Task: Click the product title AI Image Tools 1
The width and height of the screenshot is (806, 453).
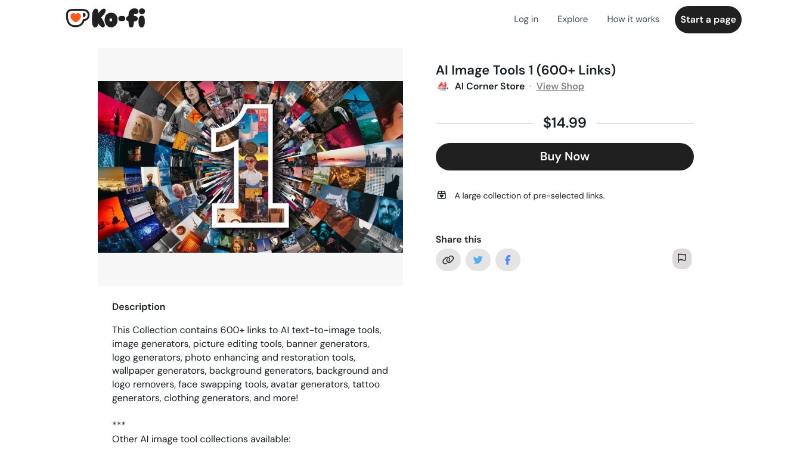Action: (x=525, y=70)
